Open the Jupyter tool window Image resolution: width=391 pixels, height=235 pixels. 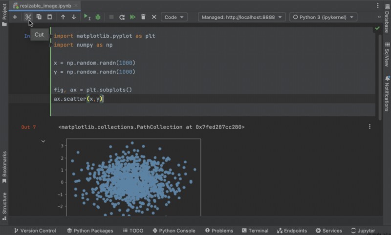point(363,231)
